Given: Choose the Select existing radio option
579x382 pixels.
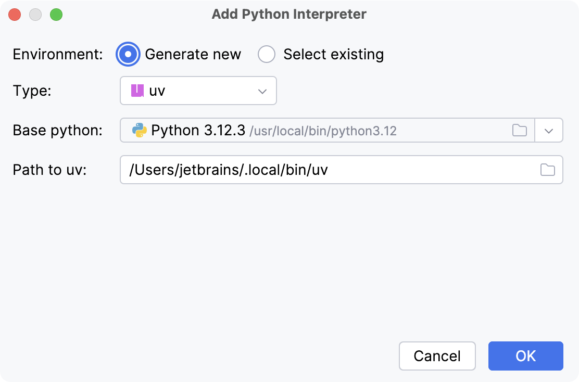Looking at the screenshot, I should (x=267, y=54).
